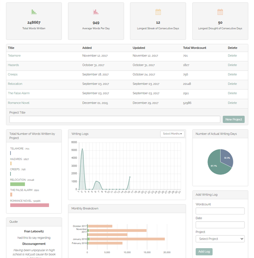Click the Total Wordcount column header
The image size is (254, 258).
195,48
